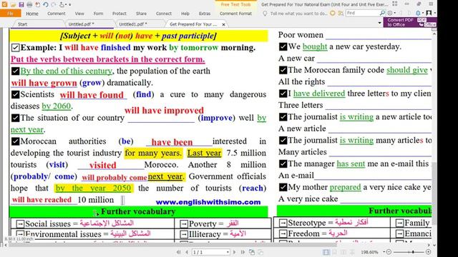Screen dimensions: 458x257
Task: Click the Foxit application logo icon
Action: pyautogui.click(x=5, y=4)
